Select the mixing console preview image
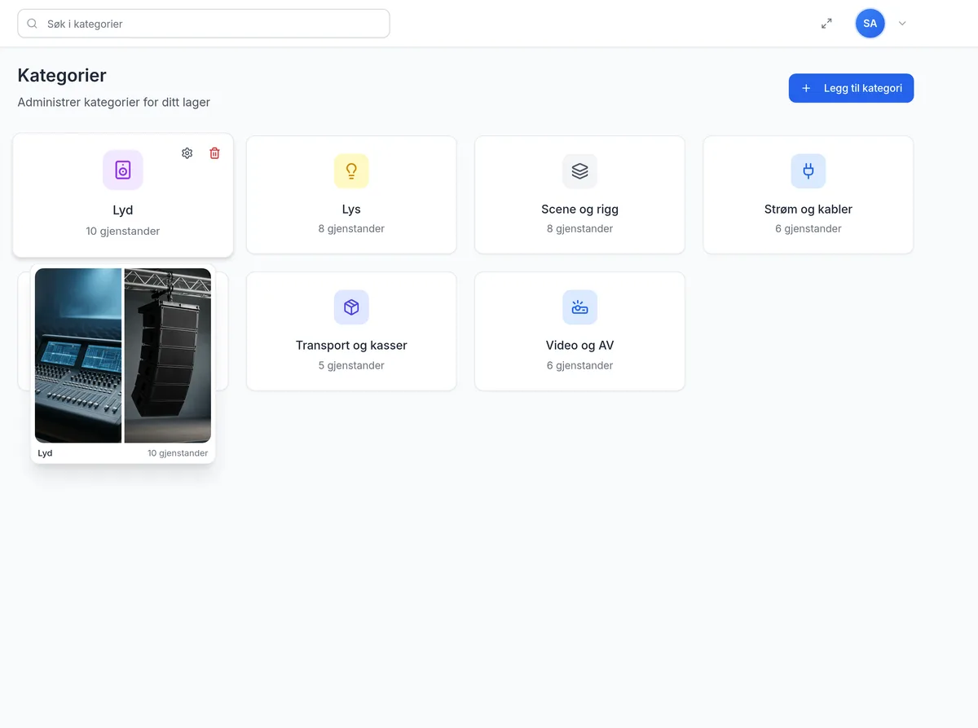The image size is (978, 728). 78,355
